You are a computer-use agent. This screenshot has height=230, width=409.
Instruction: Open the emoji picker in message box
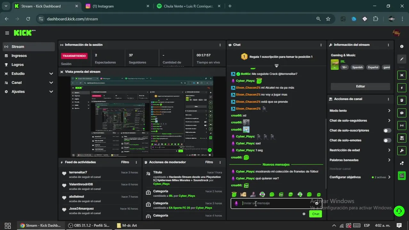point(317,203)
